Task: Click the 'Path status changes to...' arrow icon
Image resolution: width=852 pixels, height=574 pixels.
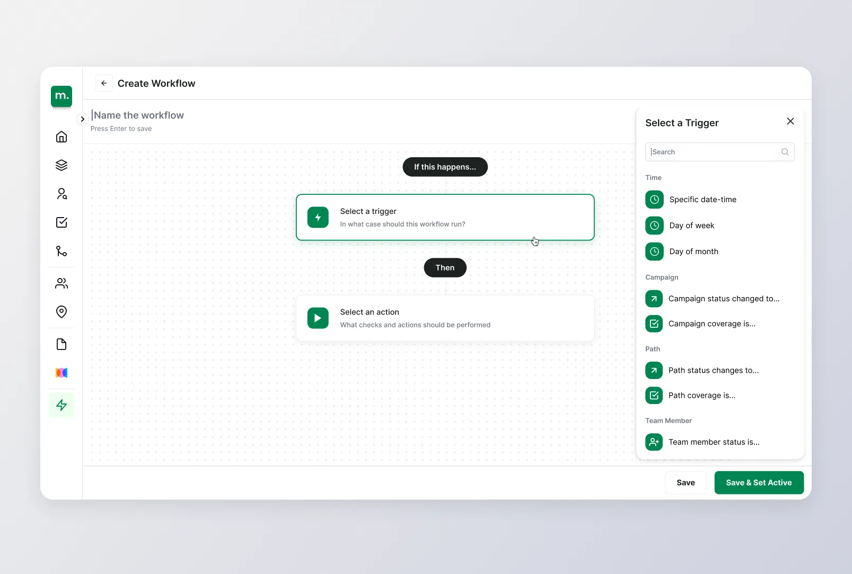Action: coord(654,370)
